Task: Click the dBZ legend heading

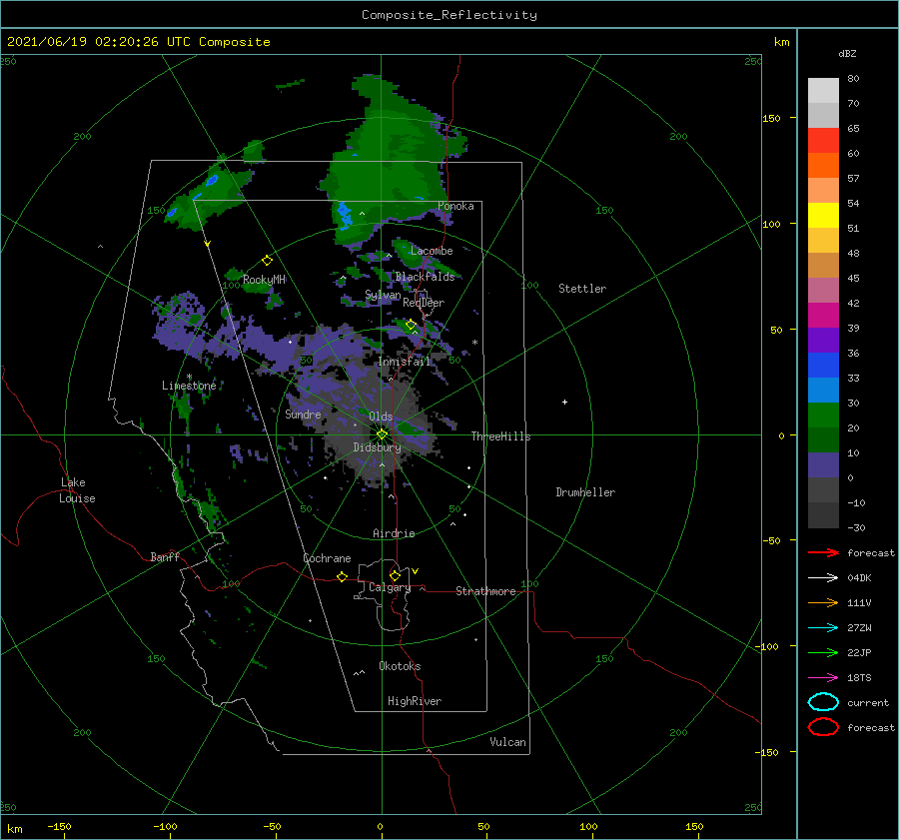Action: tap(847, 53)
